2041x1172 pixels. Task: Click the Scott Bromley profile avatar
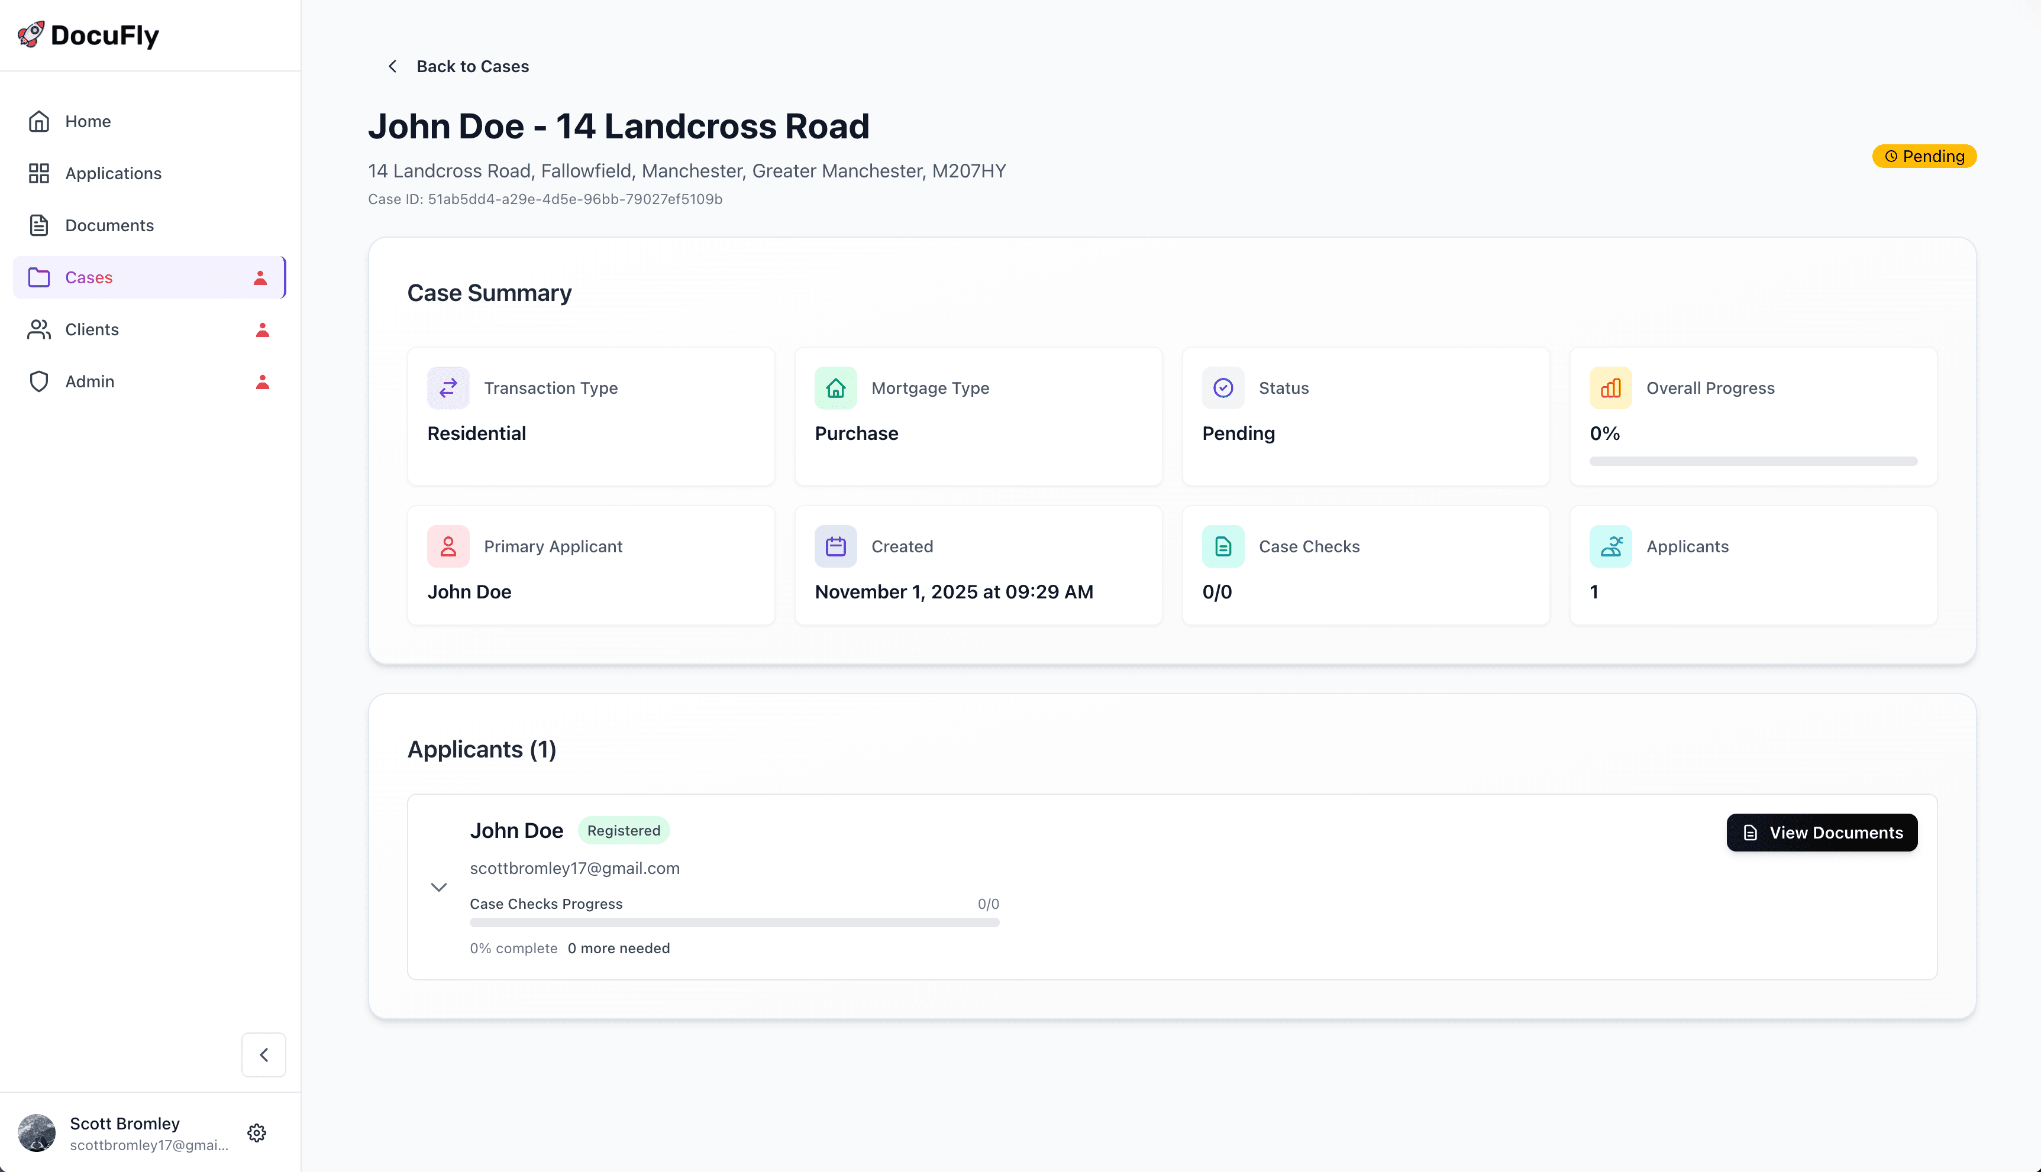37,1132
